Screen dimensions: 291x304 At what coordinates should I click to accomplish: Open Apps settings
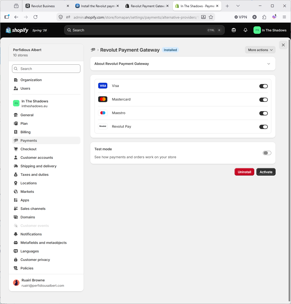tap(46, 200)
